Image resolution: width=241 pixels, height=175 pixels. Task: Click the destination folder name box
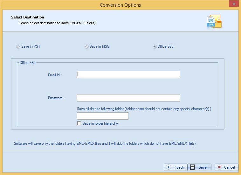(102, 116)
